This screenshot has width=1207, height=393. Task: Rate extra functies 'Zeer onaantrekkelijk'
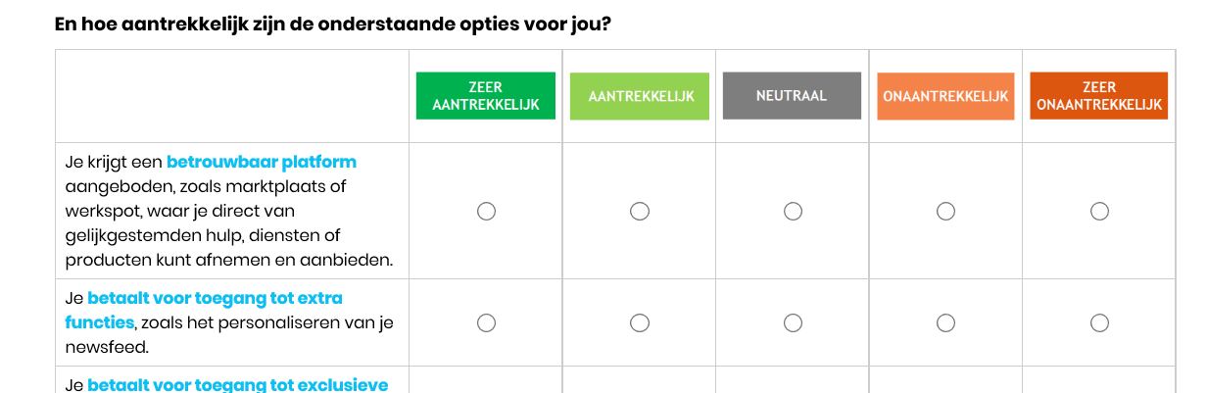1099,322
